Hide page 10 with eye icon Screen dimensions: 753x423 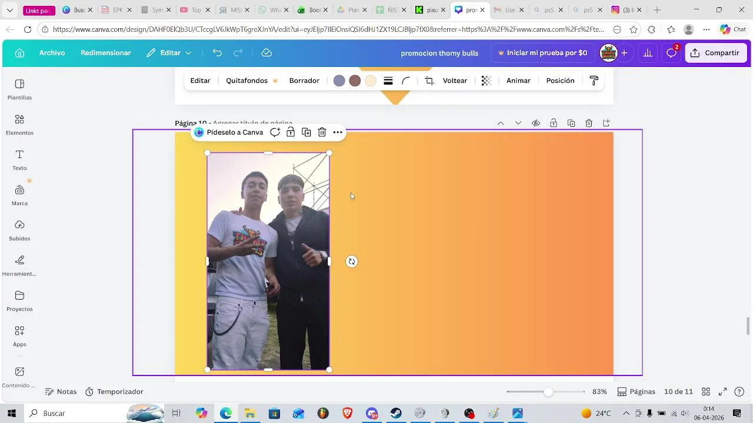pos(535,123)
